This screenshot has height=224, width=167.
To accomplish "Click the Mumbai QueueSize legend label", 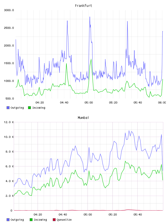I will [x=64, y=220].
